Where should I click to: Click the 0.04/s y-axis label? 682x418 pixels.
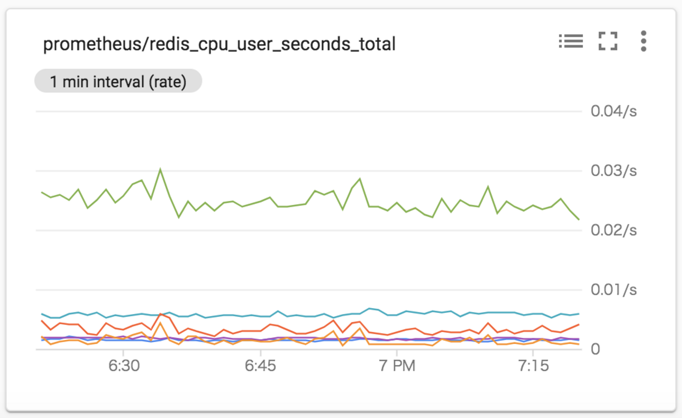click(x=613, y=111)
